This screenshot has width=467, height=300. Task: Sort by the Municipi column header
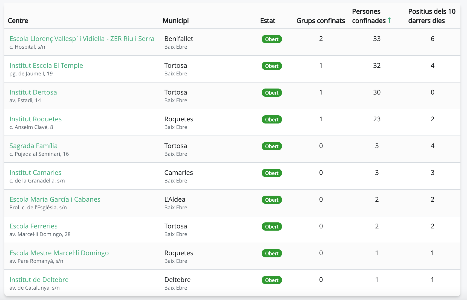[x=175, y=21]
